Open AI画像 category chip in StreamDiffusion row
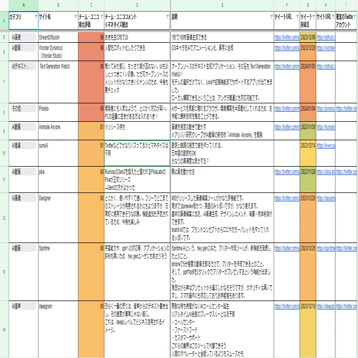 pyautogui.click(x=24, y=37)
